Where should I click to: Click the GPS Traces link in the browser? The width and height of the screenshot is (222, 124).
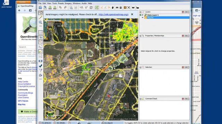click(23, 101)
